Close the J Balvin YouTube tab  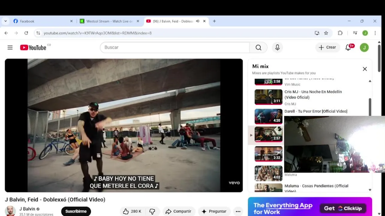(204, 21)
